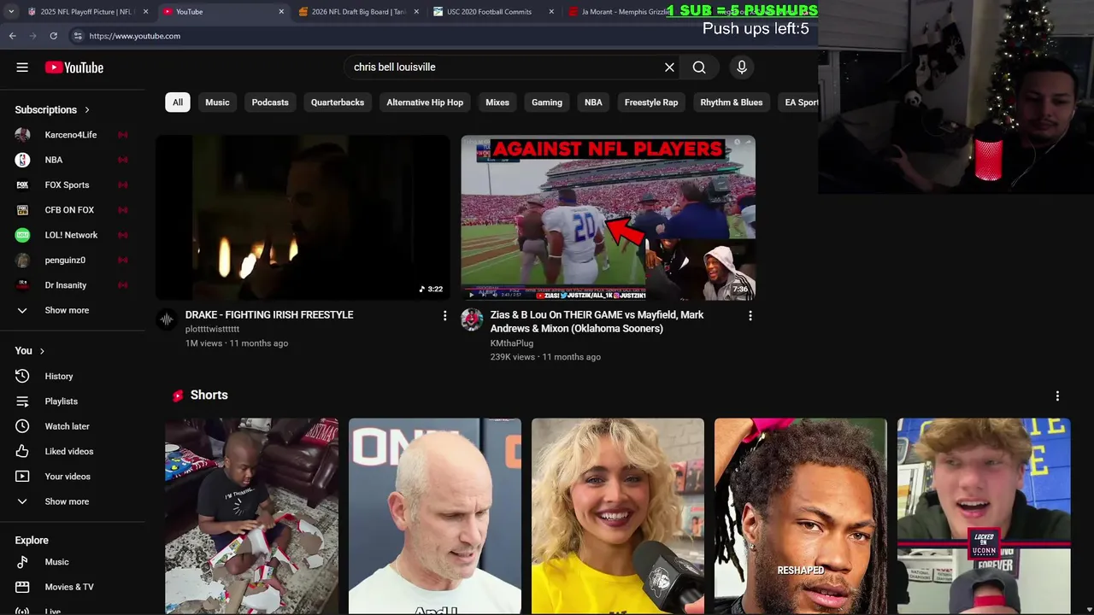The width and height of the screenshot is (1094, 615).
Task: Open Dr Insanity channel avatar
Action: coord(22,285)
